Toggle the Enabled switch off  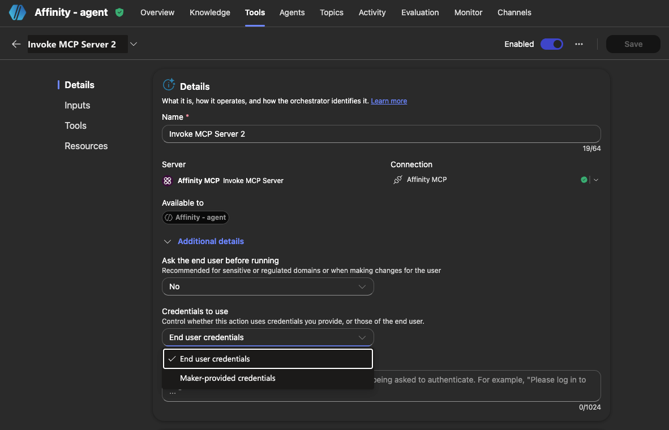point(552,44)
